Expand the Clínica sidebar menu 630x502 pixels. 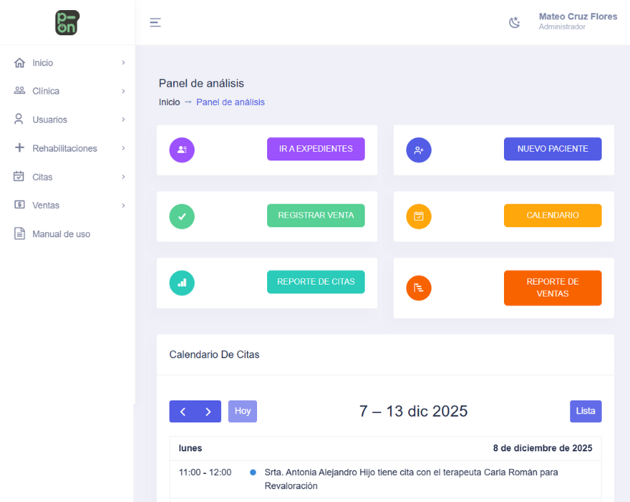click(46, 91)
